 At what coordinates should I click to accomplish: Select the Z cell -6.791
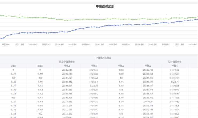coord(121,82)
